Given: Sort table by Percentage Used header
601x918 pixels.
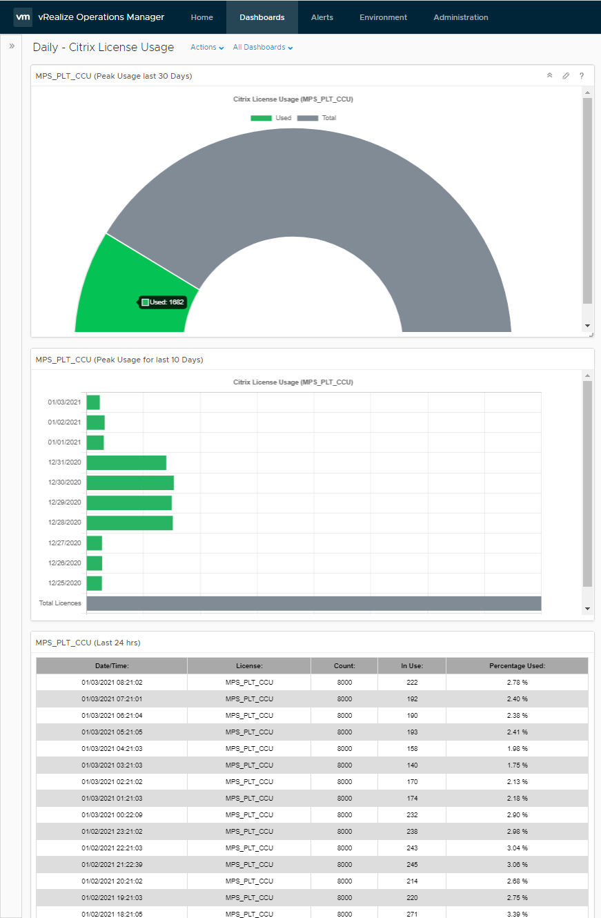Looking at the screenshot, I should (x=517, y=666).
